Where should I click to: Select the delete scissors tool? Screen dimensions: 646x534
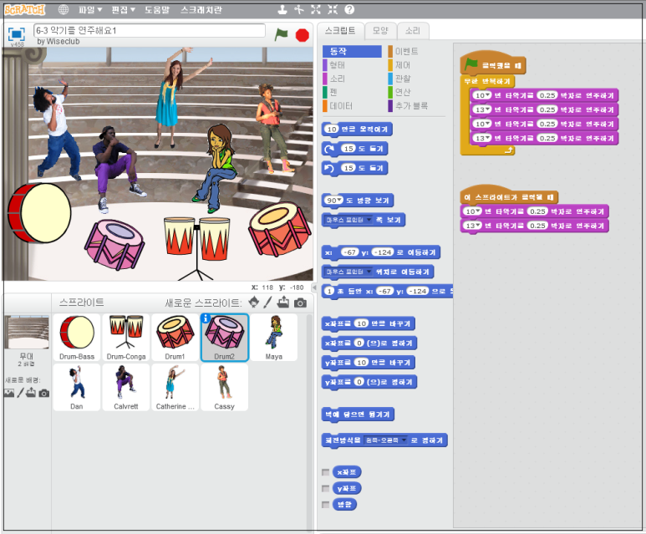(x=298, y=9)
